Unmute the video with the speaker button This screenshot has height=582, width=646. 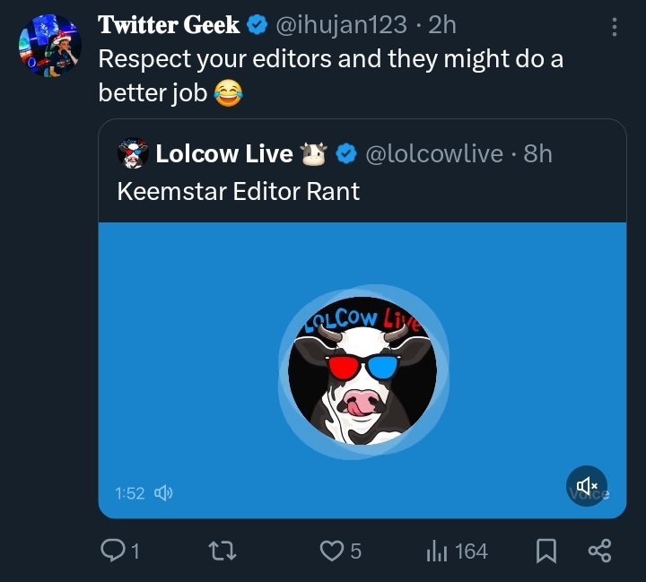click(x=587, y=486)
